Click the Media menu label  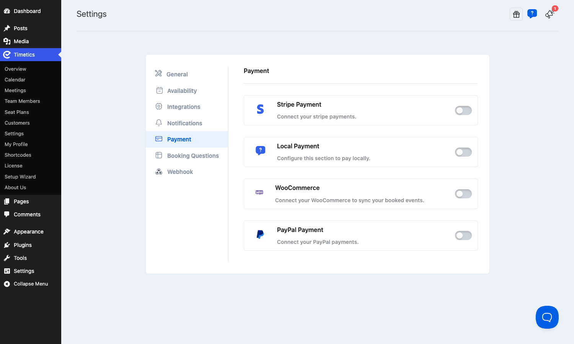(21, 41)
